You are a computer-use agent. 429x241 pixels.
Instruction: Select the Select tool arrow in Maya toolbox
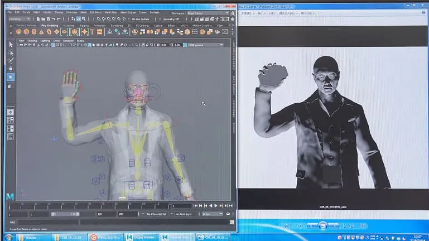click(11, 44)
